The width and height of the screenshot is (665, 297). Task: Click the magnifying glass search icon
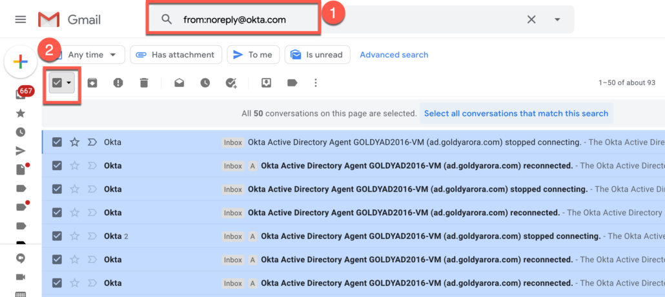(x=167, y=19)
